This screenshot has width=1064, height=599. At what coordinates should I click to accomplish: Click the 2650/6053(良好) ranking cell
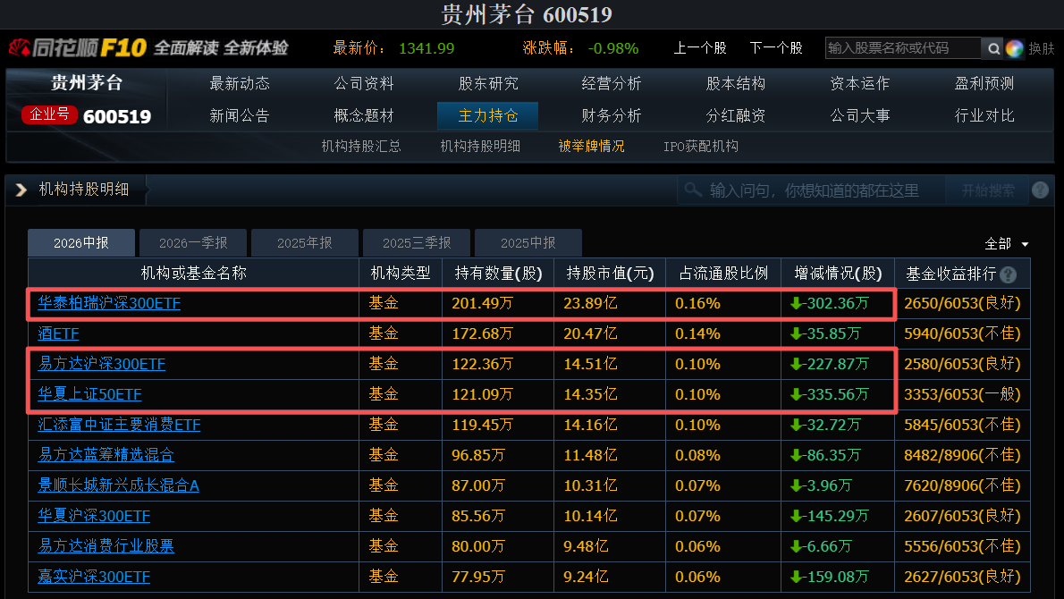pos(962,303)
